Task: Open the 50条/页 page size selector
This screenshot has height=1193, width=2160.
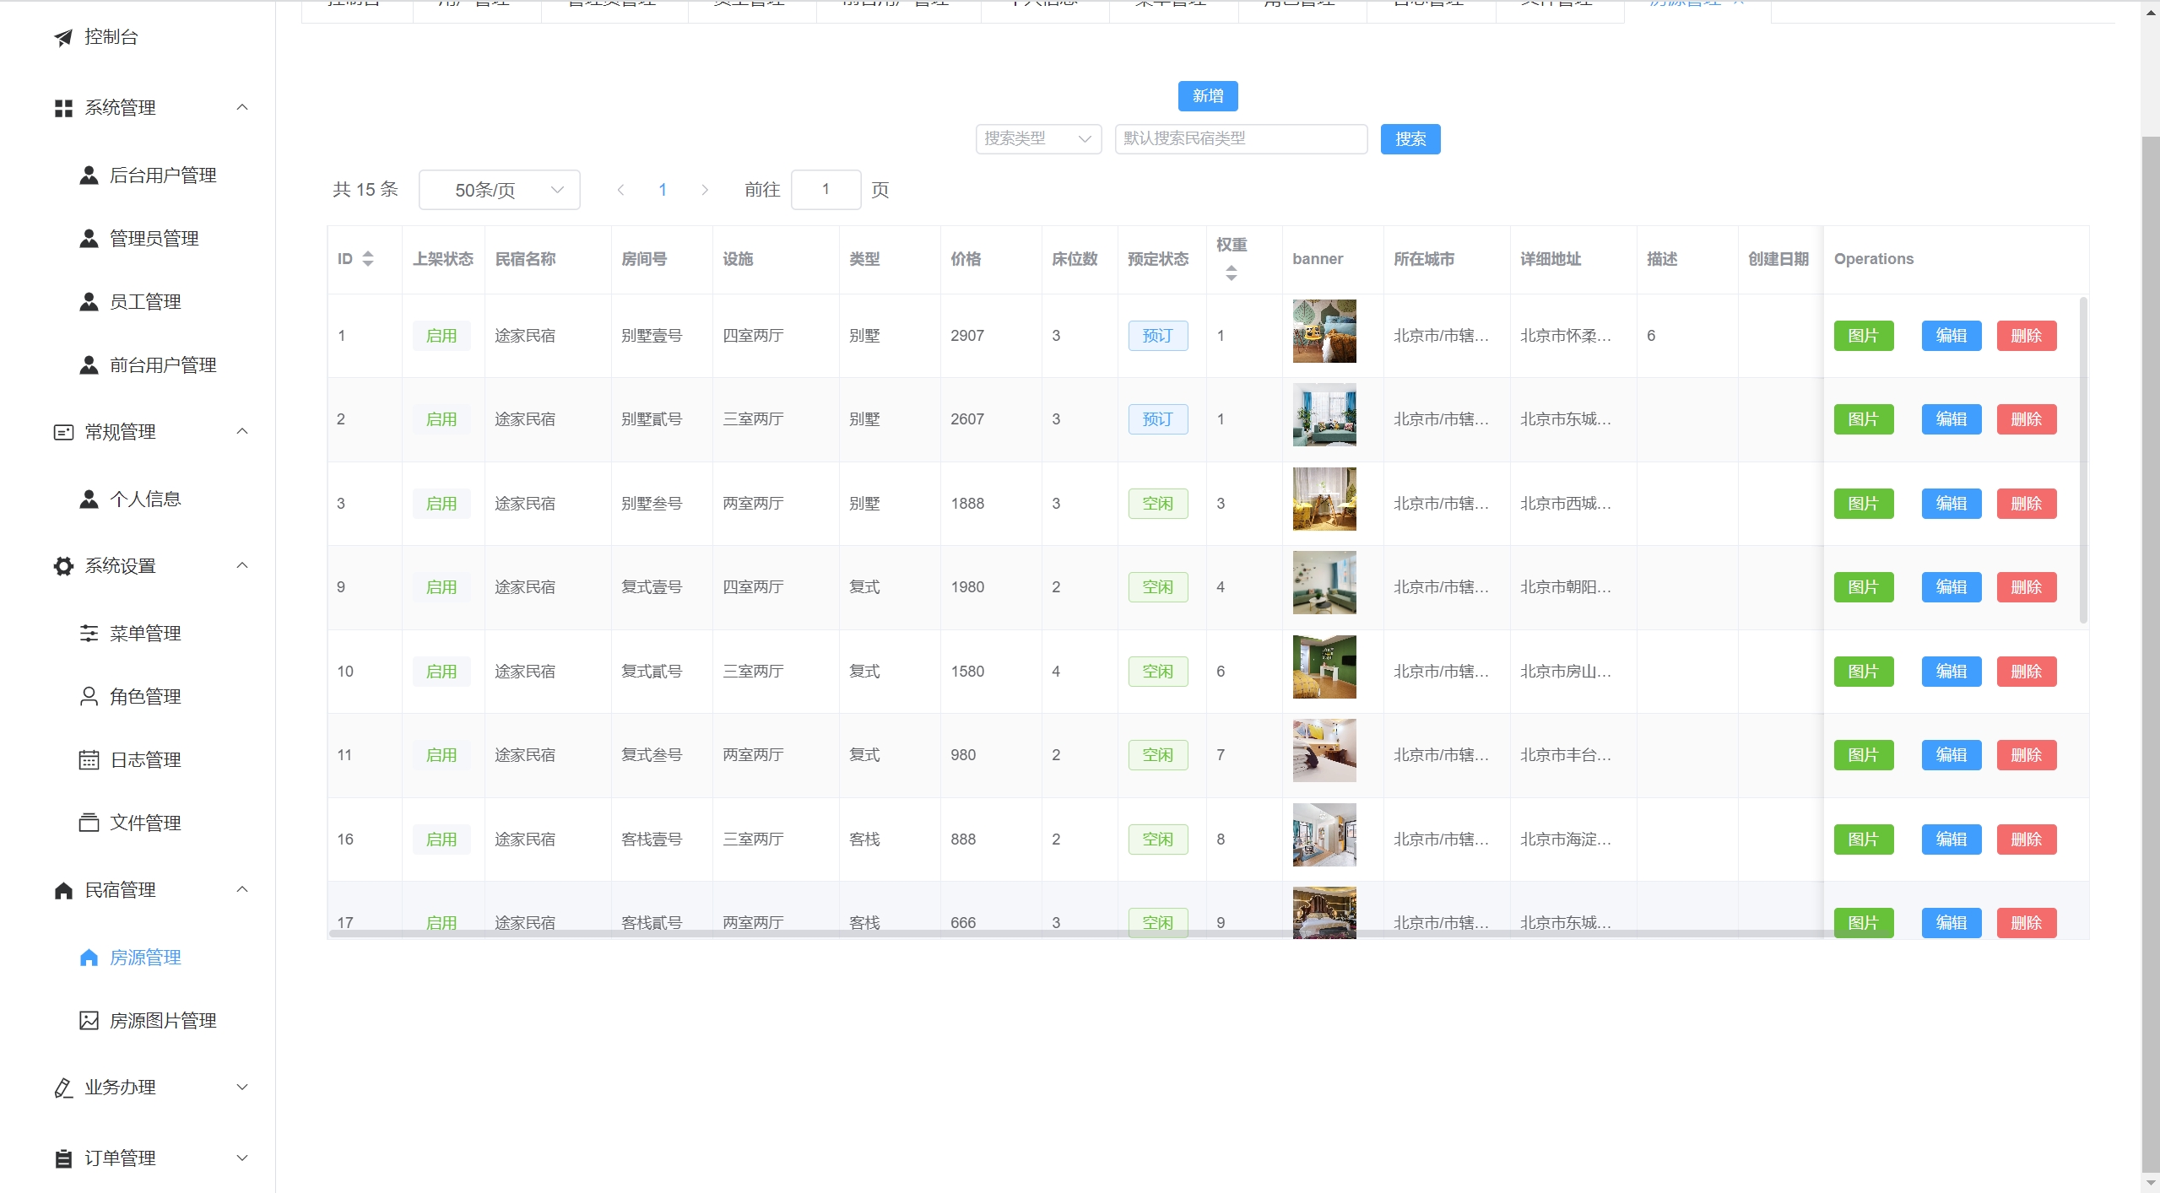Action: [x=499, y=190]
